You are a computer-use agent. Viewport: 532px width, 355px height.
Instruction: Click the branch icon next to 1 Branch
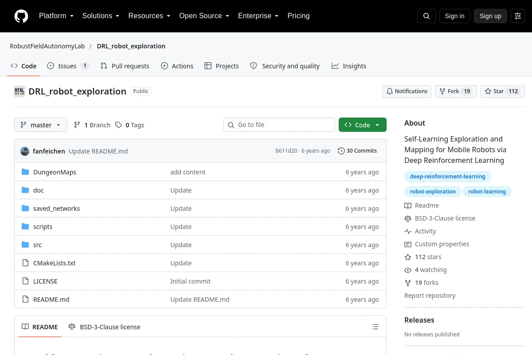tap(77, 125)
